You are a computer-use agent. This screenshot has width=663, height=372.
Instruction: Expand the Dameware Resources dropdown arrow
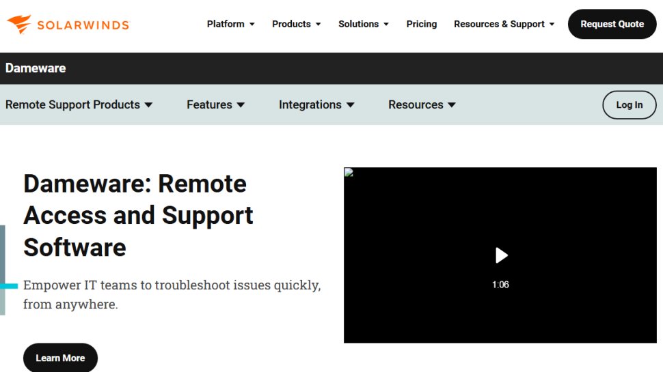[452, 104]
